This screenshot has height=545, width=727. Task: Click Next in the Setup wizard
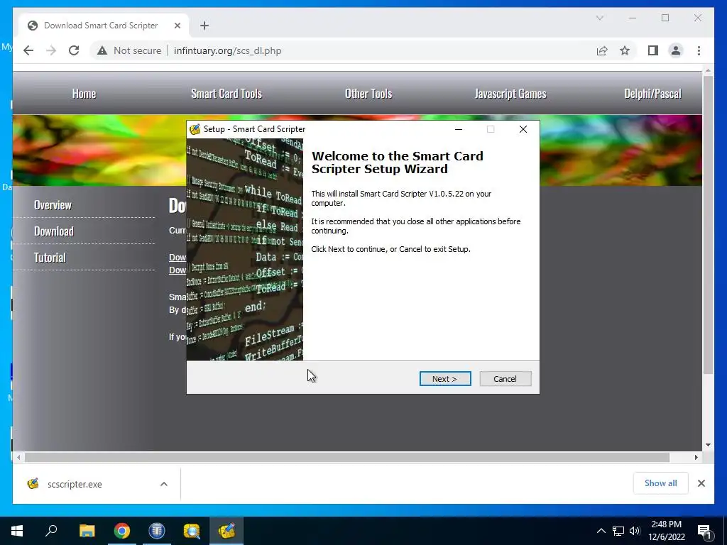click(445, 379)
